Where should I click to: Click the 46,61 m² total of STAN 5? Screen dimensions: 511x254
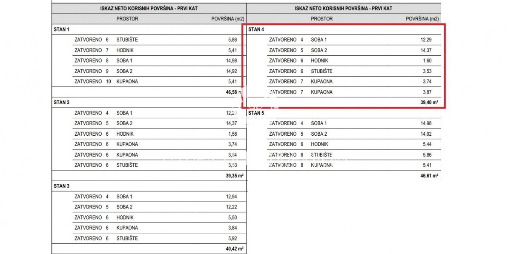(x=429, y=176)
